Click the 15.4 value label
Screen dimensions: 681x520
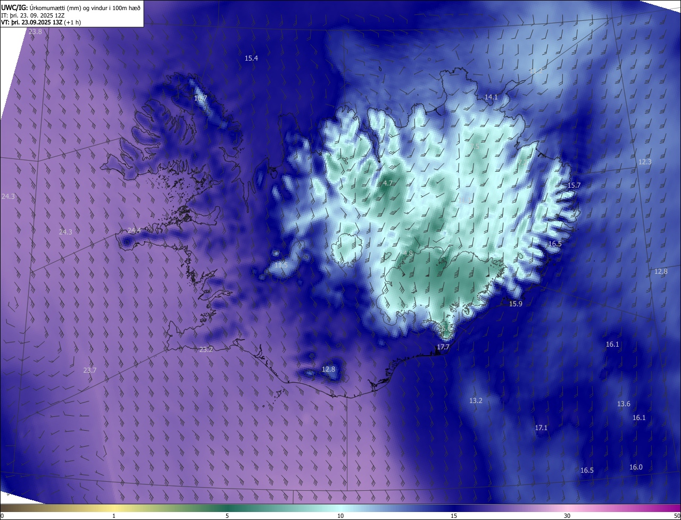click(x=251, y=58)
